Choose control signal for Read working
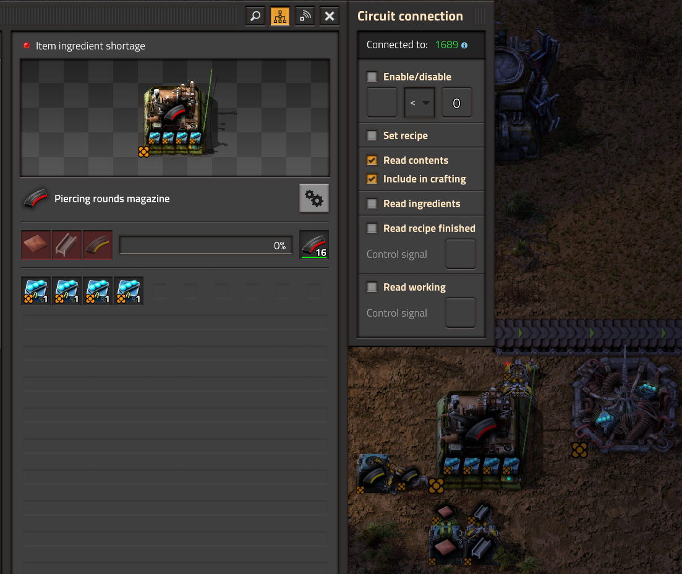682x574 pixels. point(461,313)
